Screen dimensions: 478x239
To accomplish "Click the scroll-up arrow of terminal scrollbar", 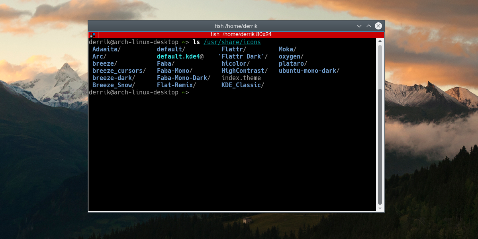I will tap(380, 41).
